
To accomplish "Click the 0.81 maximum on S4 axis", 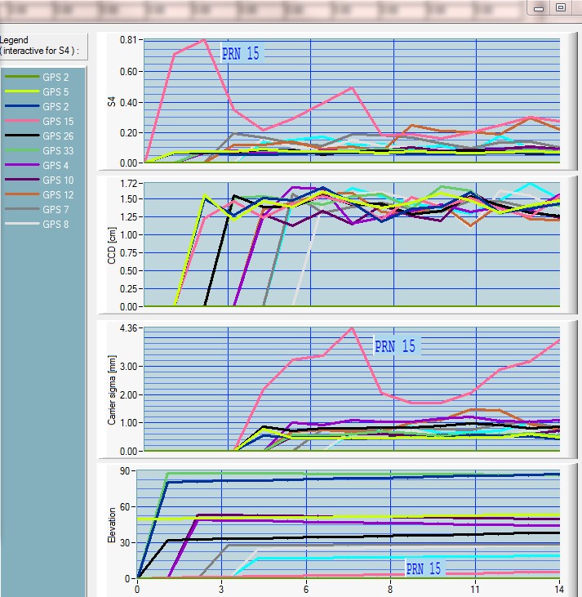I will point(128,39).
